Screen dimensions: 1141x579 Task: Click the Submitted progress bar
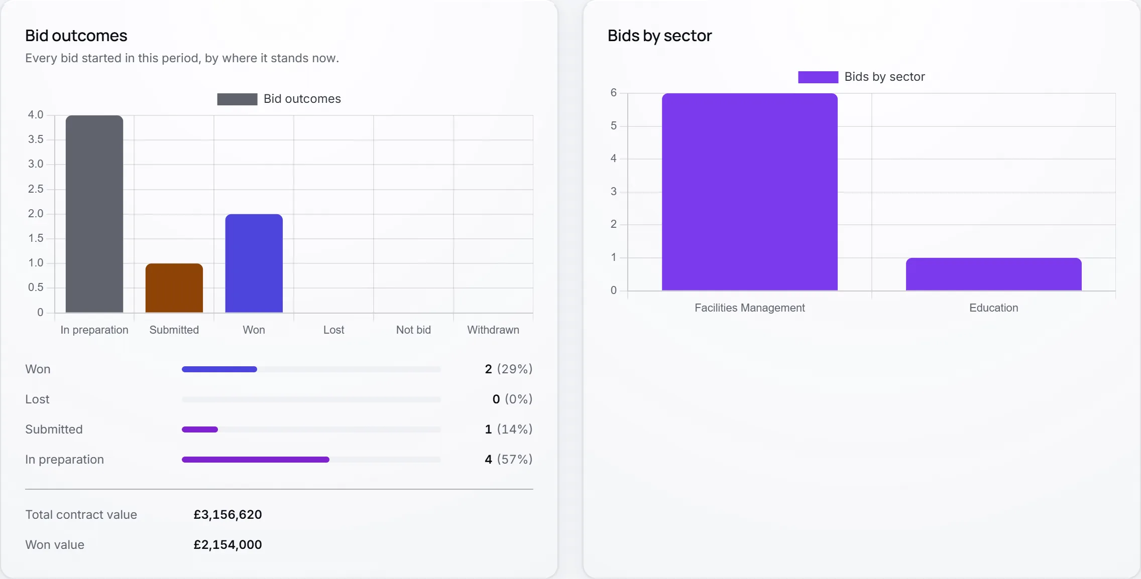(x=311, y=429)
